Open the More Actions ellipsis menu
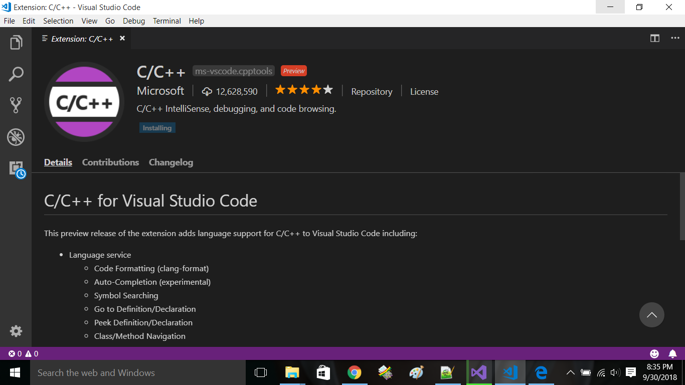This screenshot has width=685, height=385. pyautogui.click(x=675, y=39)
